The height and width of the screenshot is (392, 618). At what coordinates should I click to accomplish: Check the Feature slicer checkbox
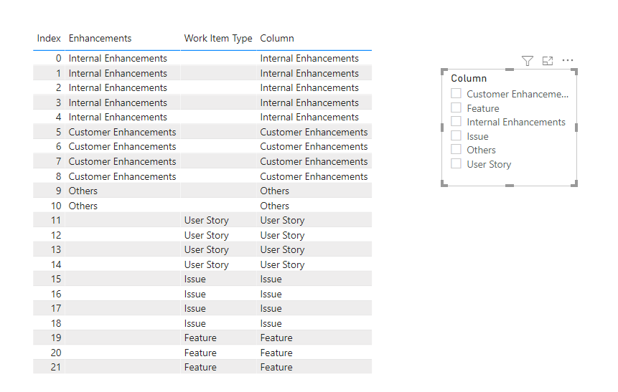pos(456,107)
